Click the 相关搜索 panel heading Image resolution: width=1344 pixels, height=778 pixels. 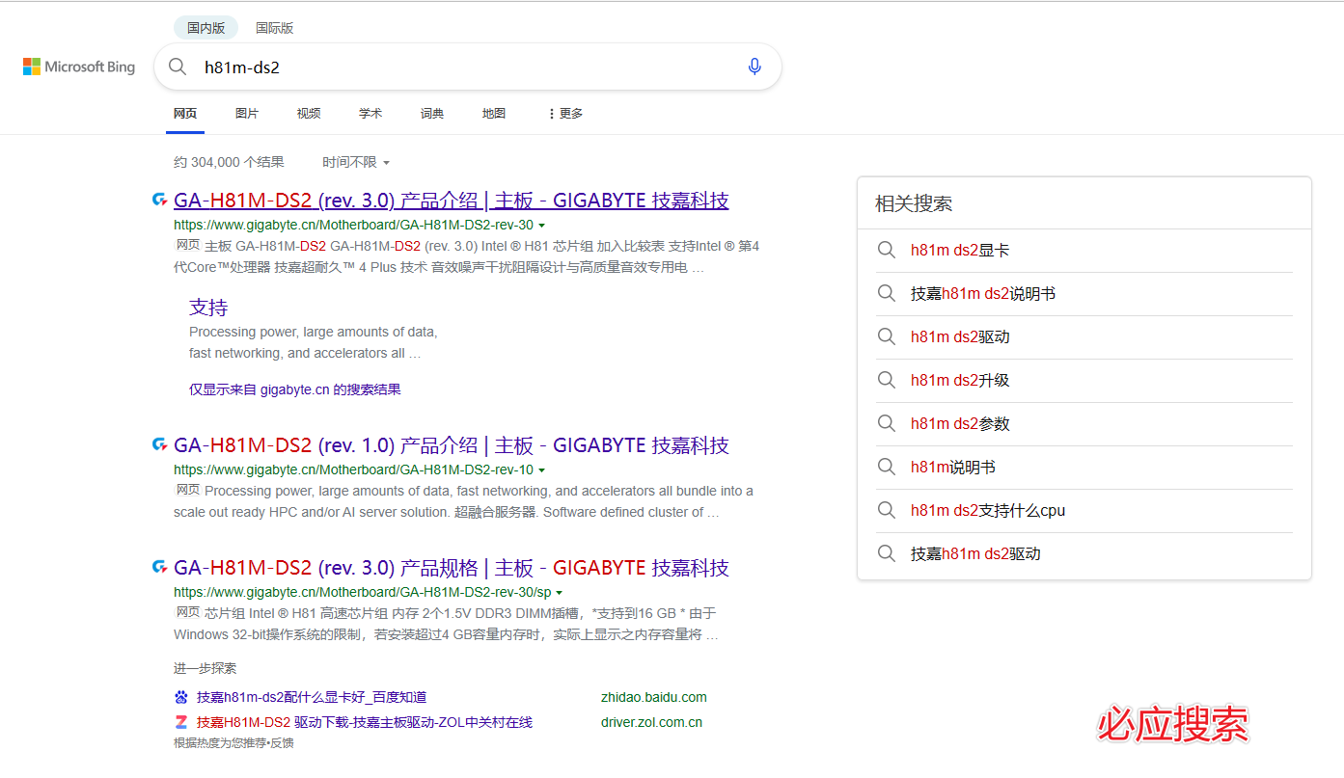pyautogui.click(x=914, y=204)
